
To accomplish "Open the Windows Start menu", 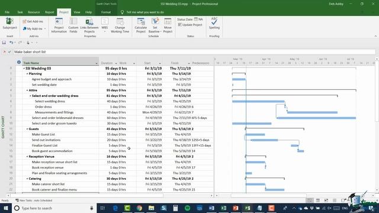I will pos(6,208).
